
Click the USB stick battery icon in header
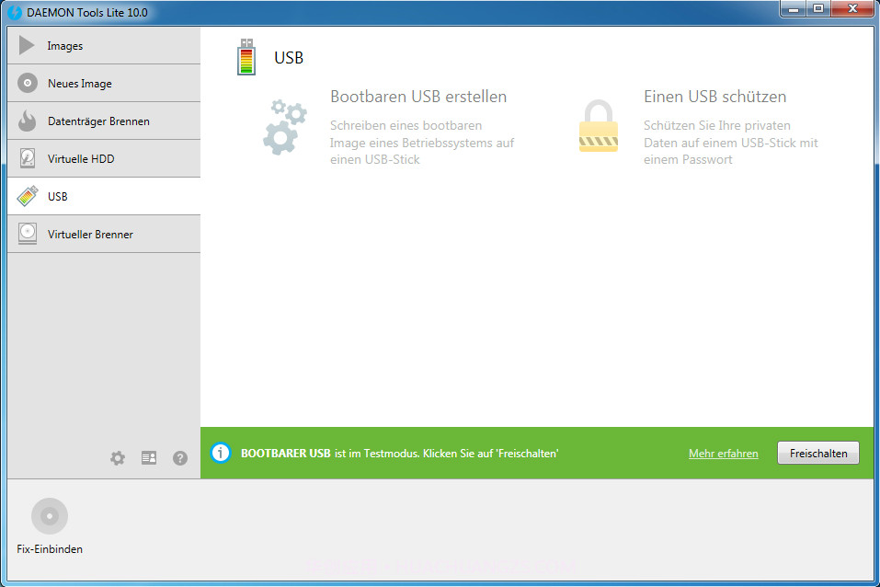click(x=246, y=56)
